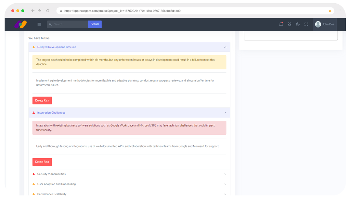
Task: Open the notifications bell
Action: pyautogui.click(x=281, y=24)
